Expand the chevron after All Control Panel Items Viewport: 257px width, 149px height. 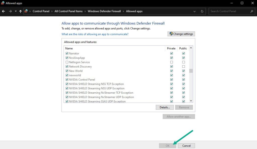tap(85, 11)
